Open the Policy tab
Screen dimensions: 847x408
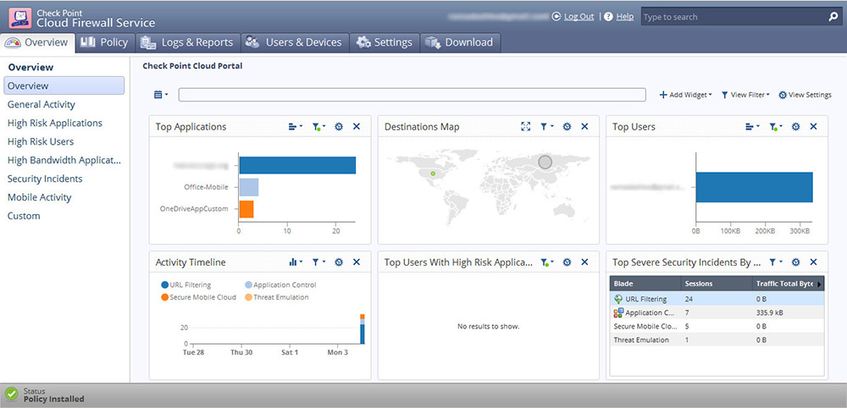[103, 42]
